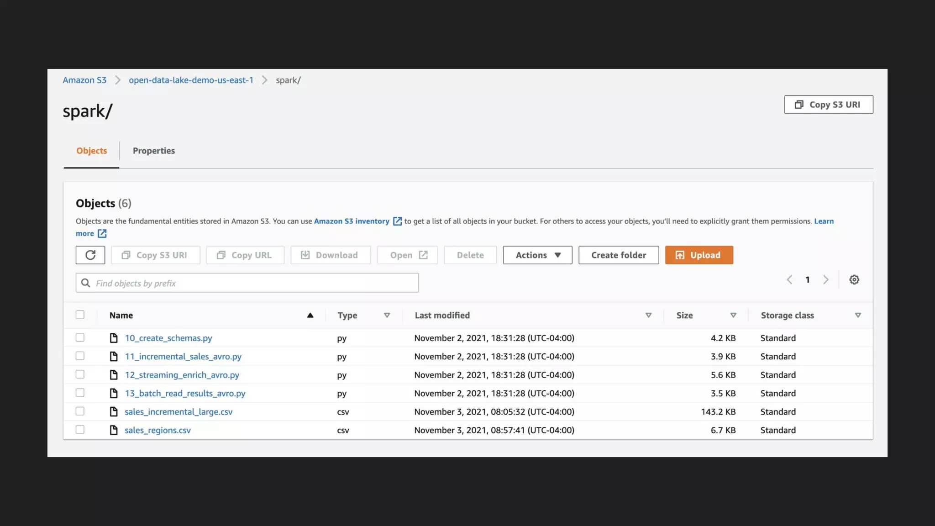Sort by Name column ascending arrow
935x526 pixels.
coord(310,315)
